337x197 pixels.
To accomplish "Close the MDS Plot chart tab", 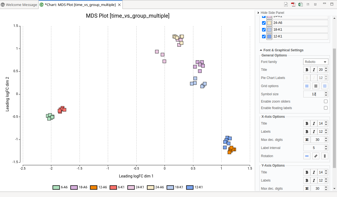I will (x=119, y=5).
